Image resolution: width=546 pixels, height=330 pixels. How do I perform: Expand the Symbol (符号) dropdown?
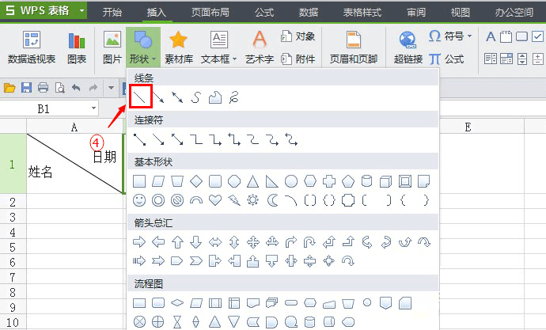pyautogui.click(x=470, y=36)
